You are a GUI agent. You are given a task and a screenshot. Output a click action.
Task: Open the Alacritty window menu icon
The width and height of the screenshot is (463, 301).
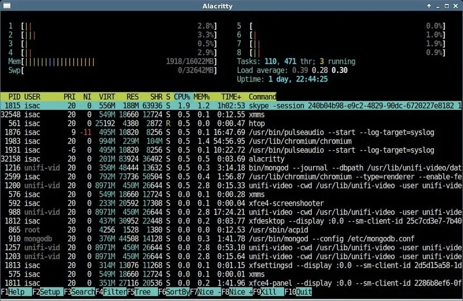pos(7,6)
